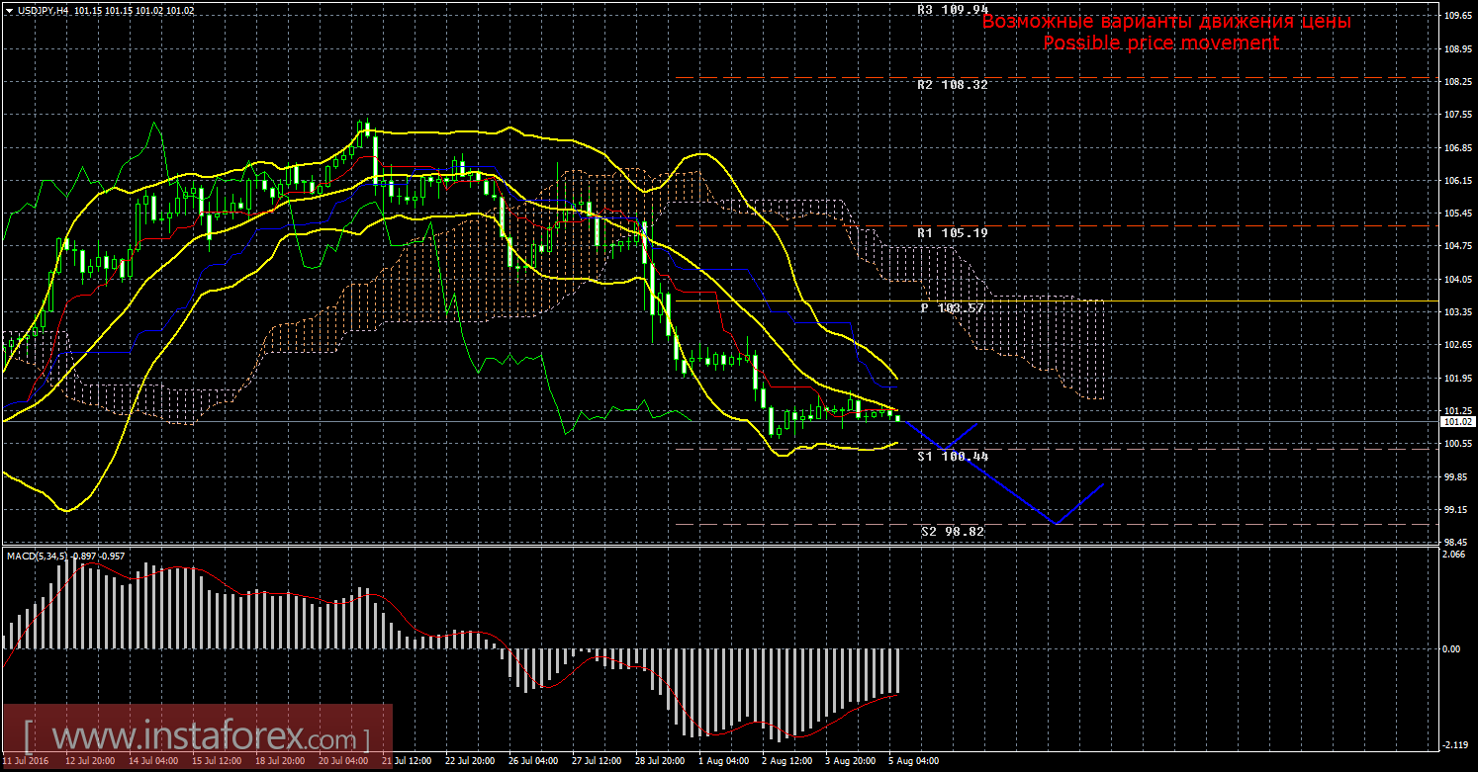Click the USDJPY,H4 chart symbol title

pyautogui.click(x=45, y=10)
